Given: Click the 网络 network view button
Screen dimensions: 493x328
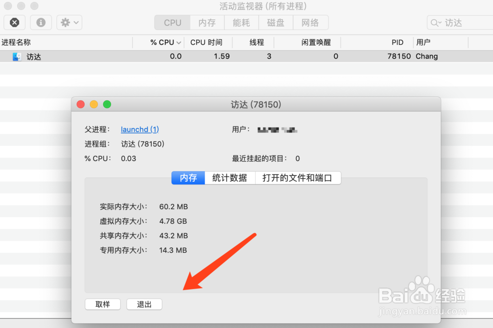Looking at the screenshot, I should (x=311, y=22).
